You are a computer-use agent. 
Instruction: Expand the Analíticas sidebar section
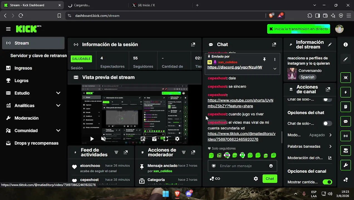pyautogui.click(x=58, y=106)
